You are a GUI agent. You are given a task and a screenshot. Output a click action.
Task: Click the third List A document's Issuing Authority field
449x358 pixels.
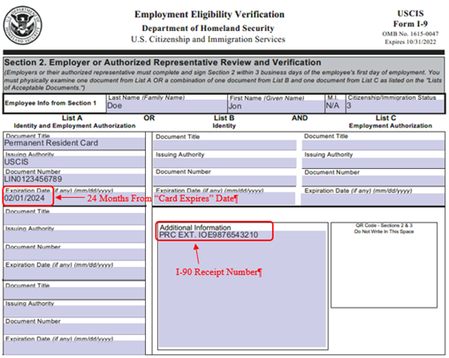coord(74,312)
